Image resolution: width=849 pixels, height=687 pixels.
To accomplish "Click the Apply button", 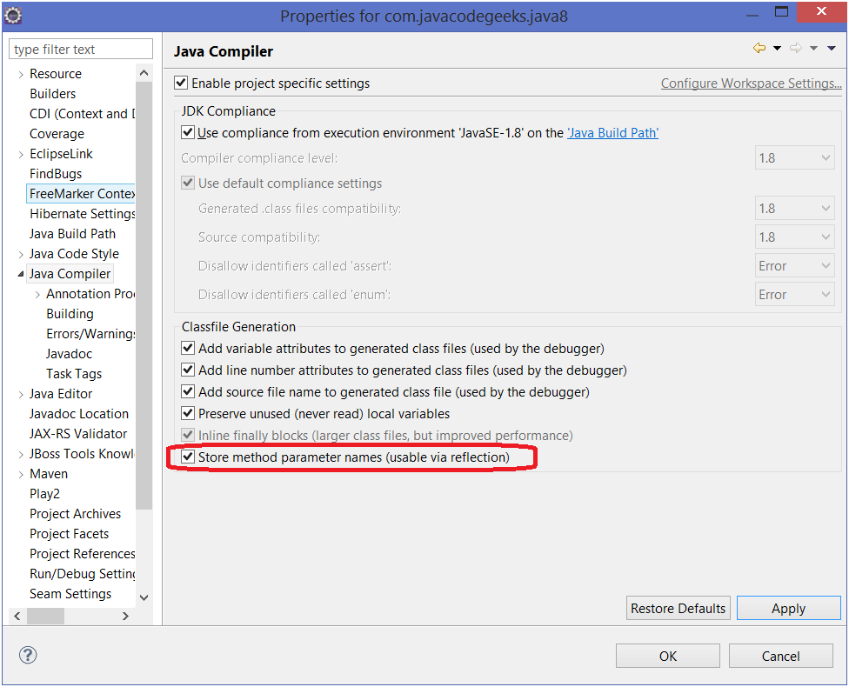I will (x=788, y=608).
